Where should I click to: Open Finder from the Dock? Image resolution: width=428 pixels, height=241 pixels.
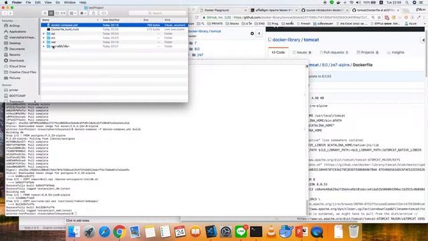(x=74, y=232)
